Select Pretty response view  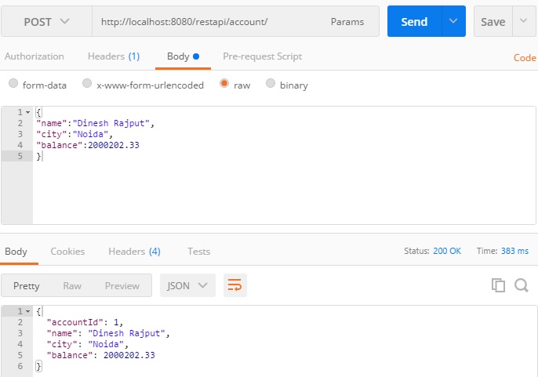(x=27, y=286)
